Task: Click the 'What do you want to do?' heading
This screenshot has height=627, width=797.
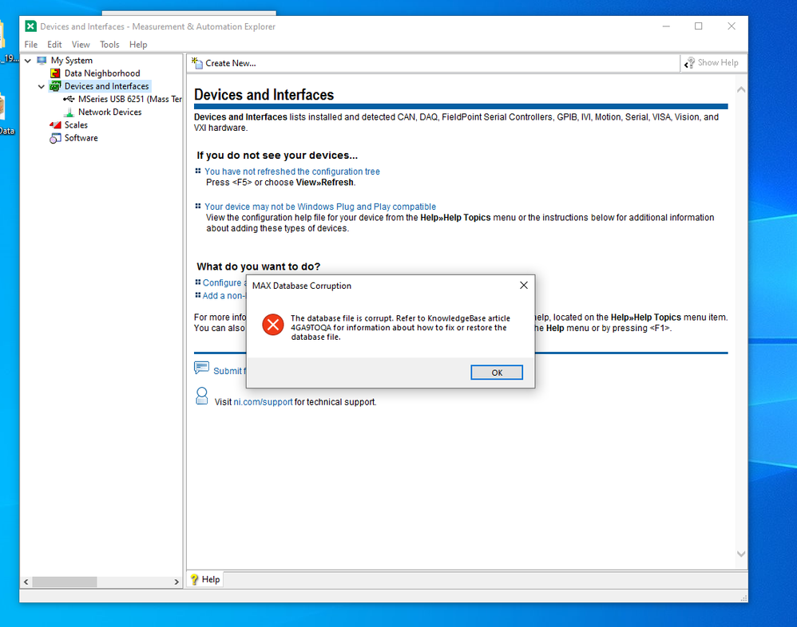Action: click(258, 266)
